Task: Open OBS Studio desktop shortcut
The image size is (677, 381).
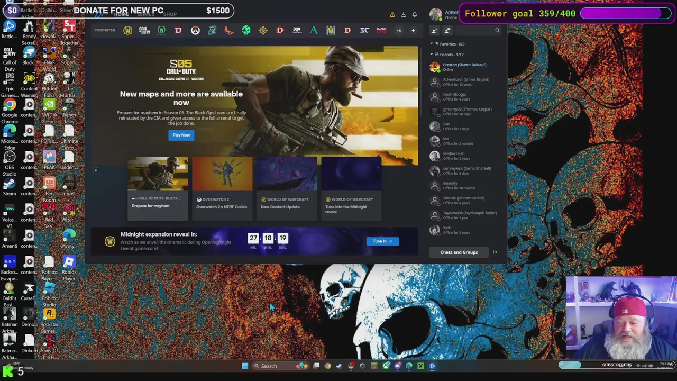Action: tap(10, 164)
